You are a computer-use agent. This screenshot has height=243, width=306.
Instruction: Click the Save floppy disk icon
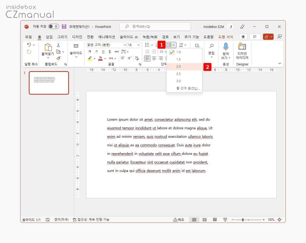tap(64, 27)
